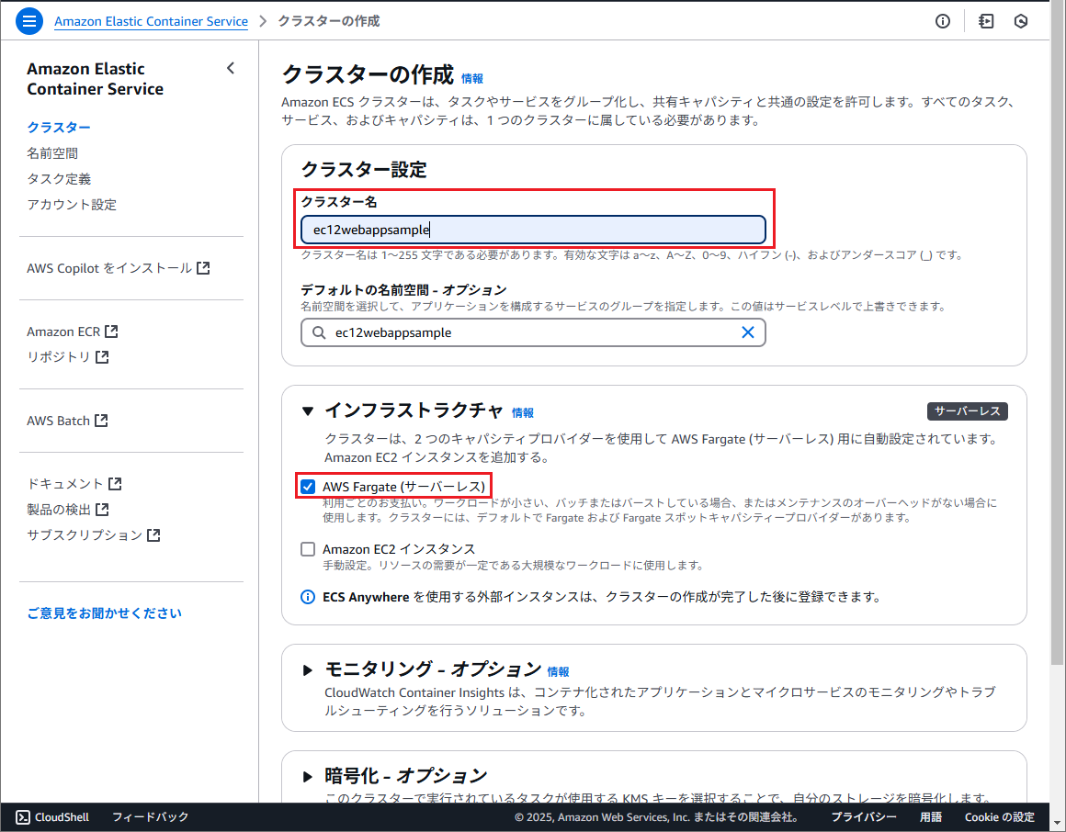Open the hamburger navigation menu
Screen dimensions: 1066x832
click(x=28, y=21)
